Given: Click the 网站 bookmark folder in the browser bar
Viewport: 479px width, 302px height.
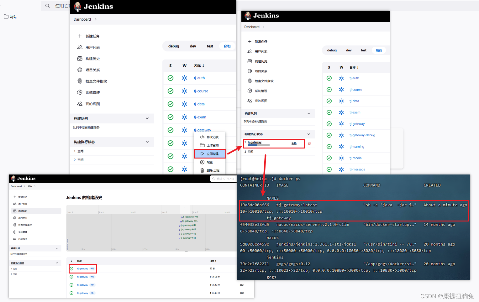Looking at the screenshot, I should pyautogui.click(x=11, y=17).
